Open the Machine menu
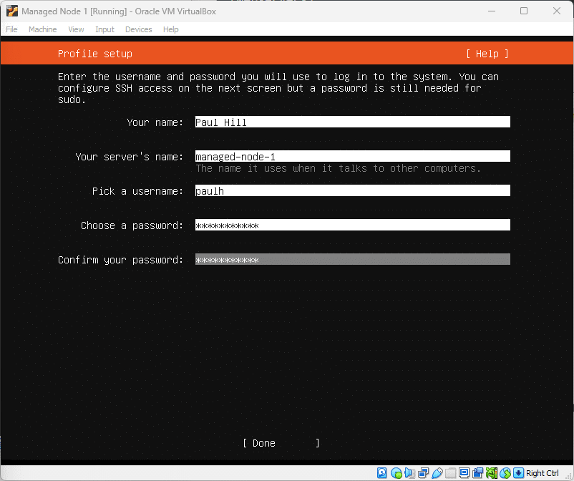574x481 pixels. coord(42,29)
